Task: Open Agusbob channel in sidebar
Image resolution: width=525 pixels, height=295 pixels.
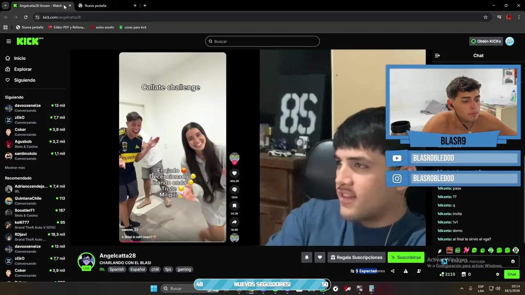Action: [x=35, y=144]
